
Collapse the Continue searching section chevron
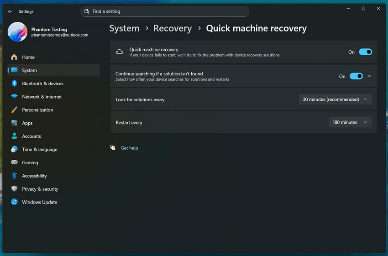pyautogui.click(x=370, y=76)
